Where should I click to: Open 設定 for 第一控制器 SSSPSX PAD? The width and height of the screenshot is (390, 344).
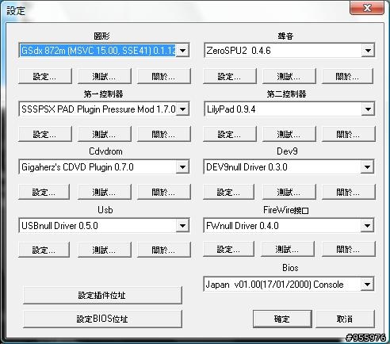coord(45,134)
